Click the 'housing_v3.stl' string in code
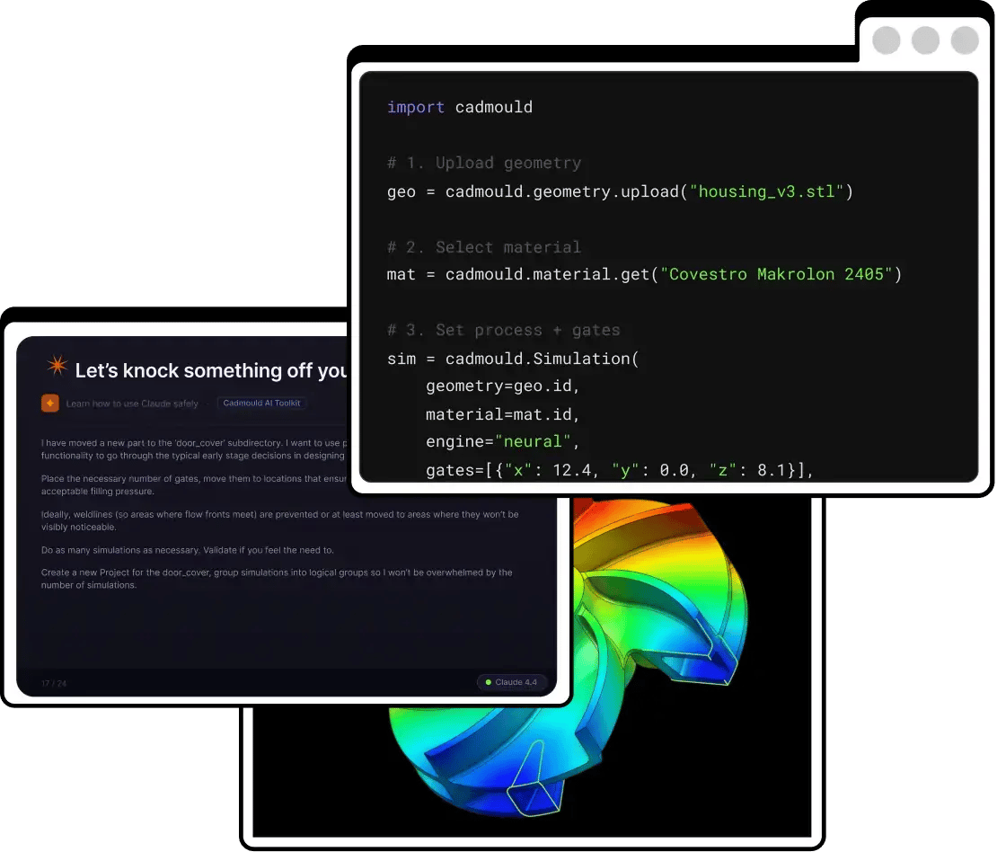Viewport: 1006px width, 852px height. coord(766,192)
